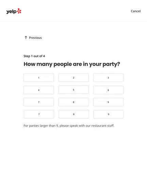The height and width of the screenshot is (196, 147).
Task: Click the upward arrow icon beside Previous
Action: point(26,38)
